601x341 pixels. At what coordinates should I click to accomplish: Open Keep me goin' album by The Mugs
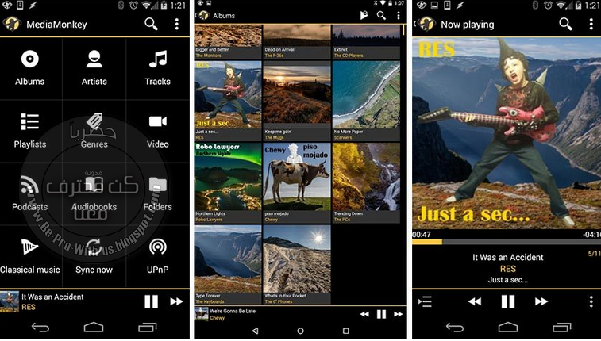[297, 101]
